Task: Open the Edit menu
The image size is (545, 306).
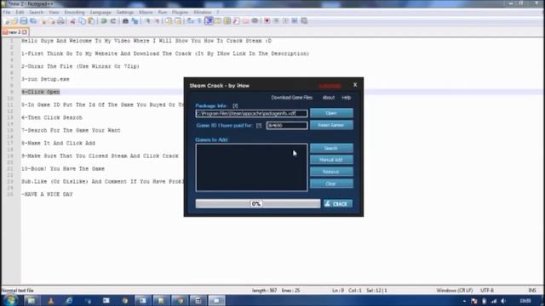Action: click(x=20, y=12)
